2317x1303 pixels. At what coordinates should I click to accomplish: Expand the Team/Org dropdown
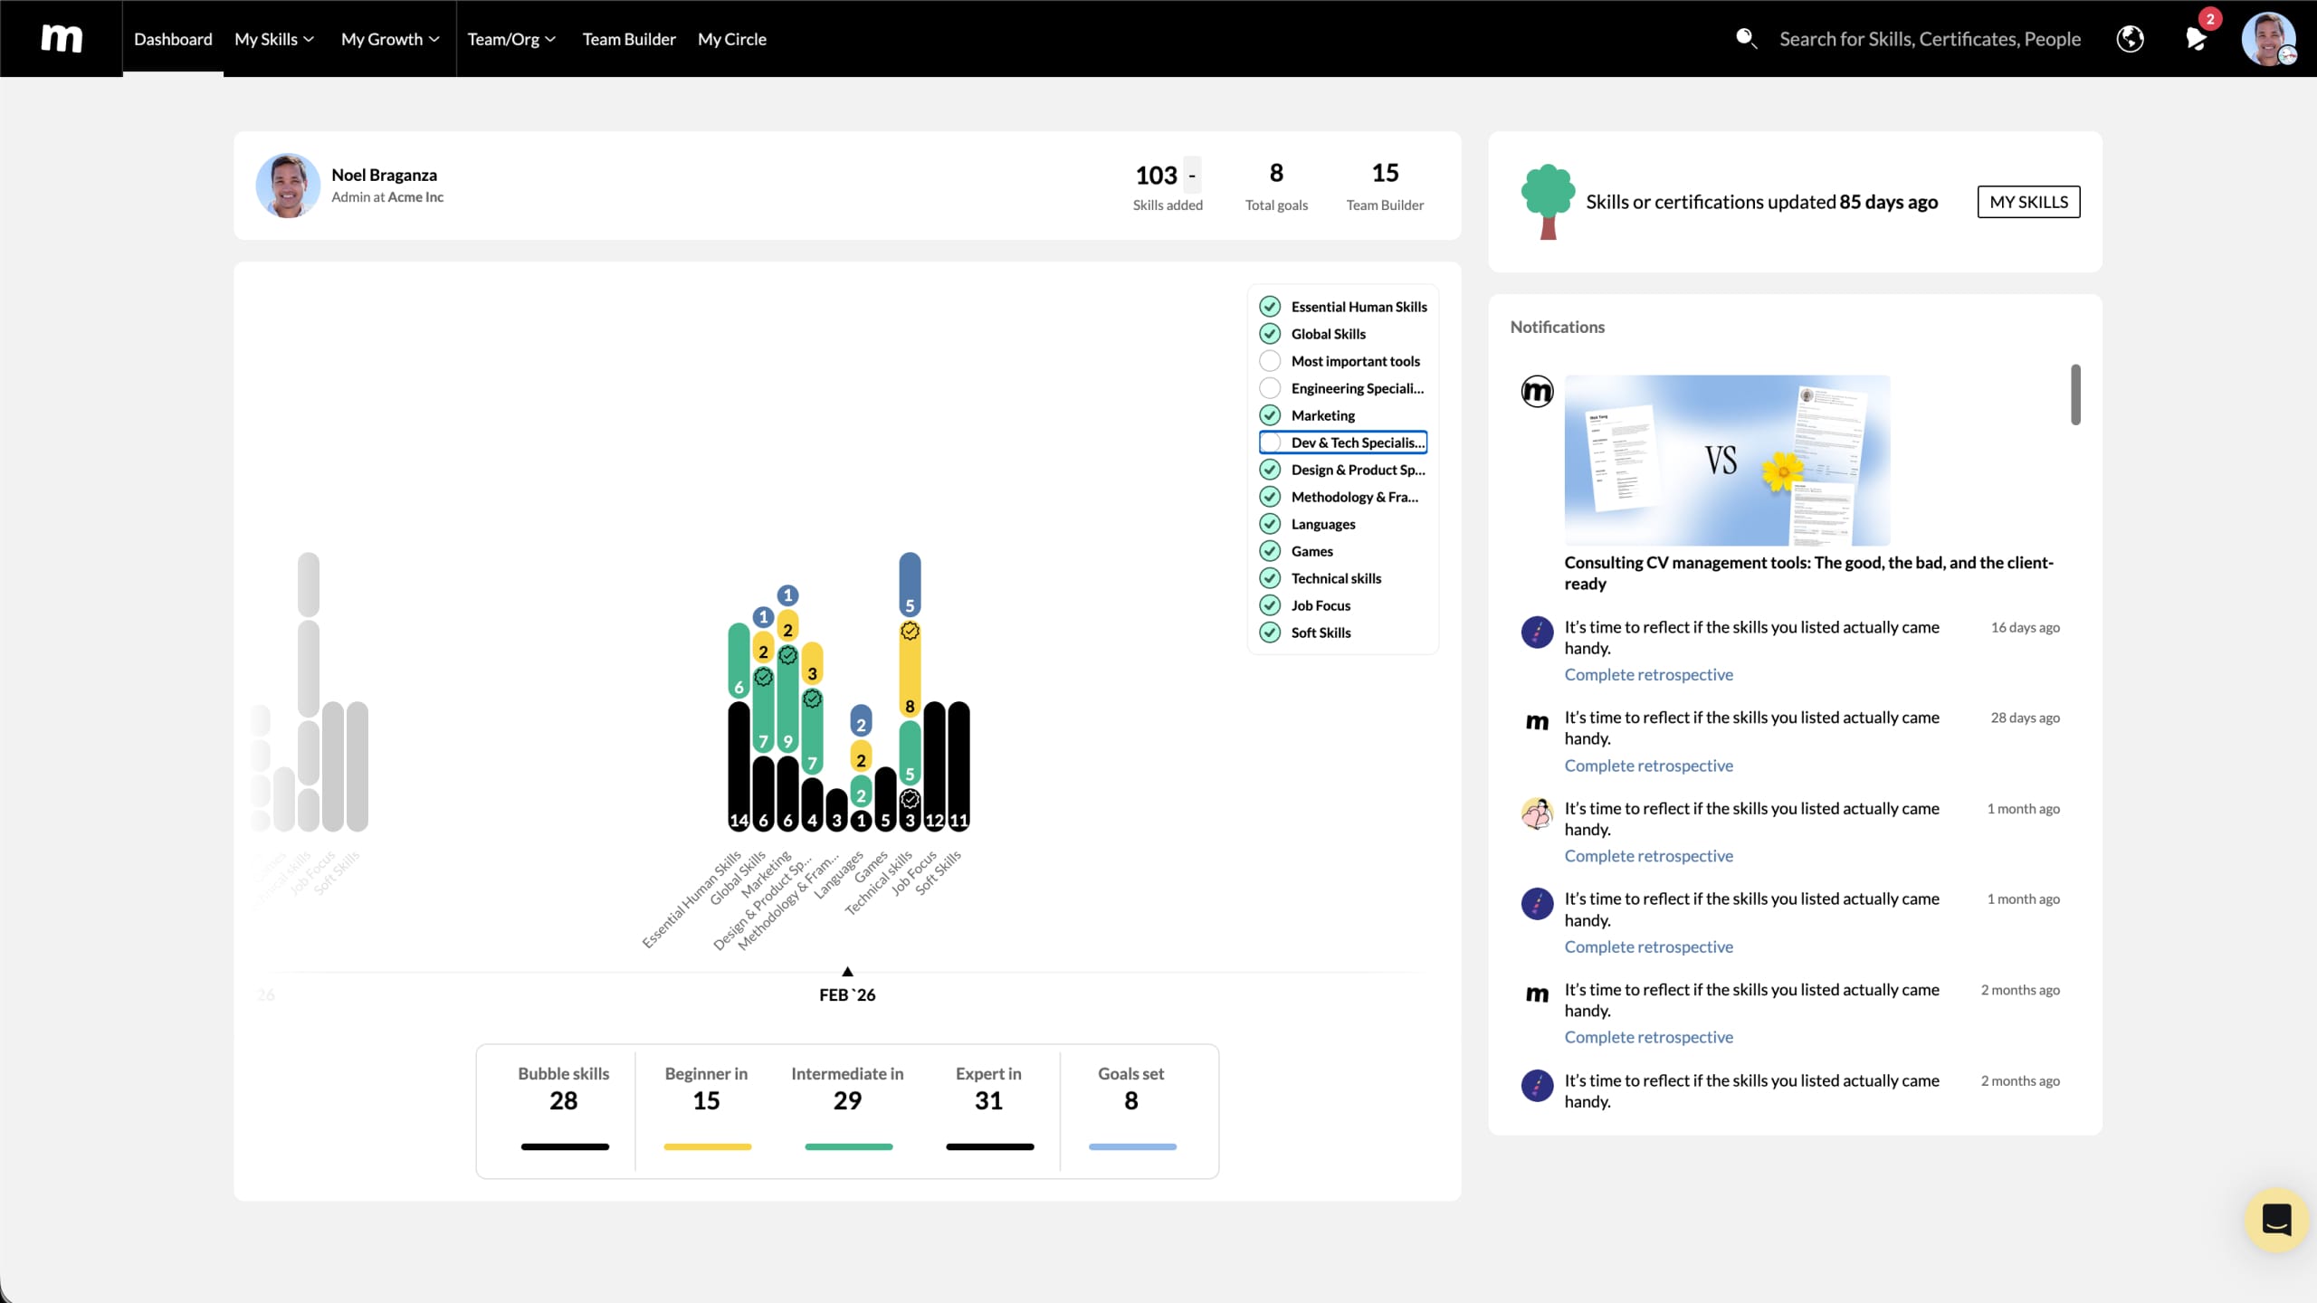pyautogui.click(x=511, y=39)
